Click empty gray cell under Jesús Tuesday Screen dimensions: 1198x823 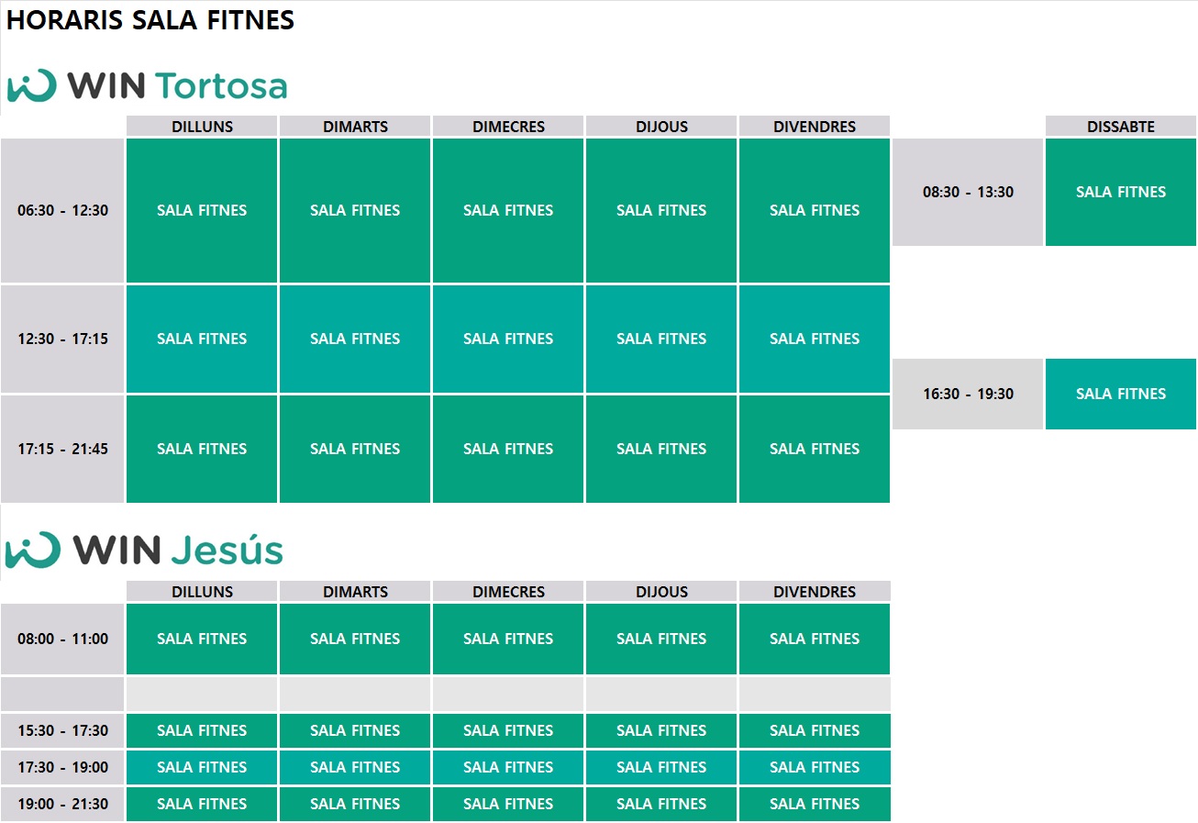tap(355, 694)
